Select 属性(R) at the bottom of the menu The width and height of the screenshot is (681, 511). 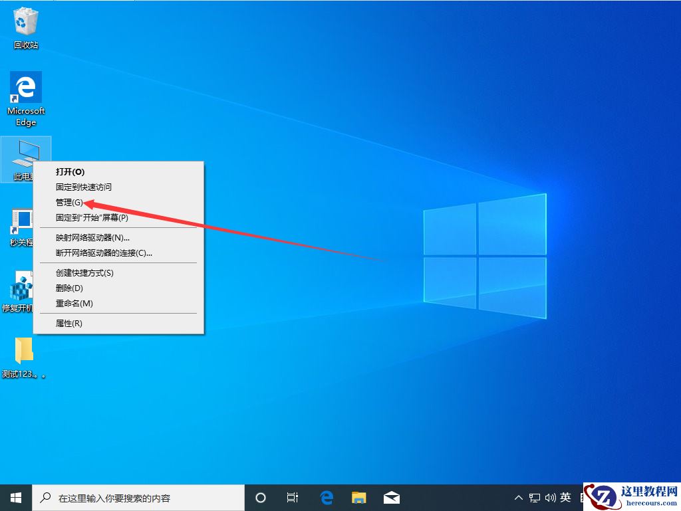[x=67, y=323]
